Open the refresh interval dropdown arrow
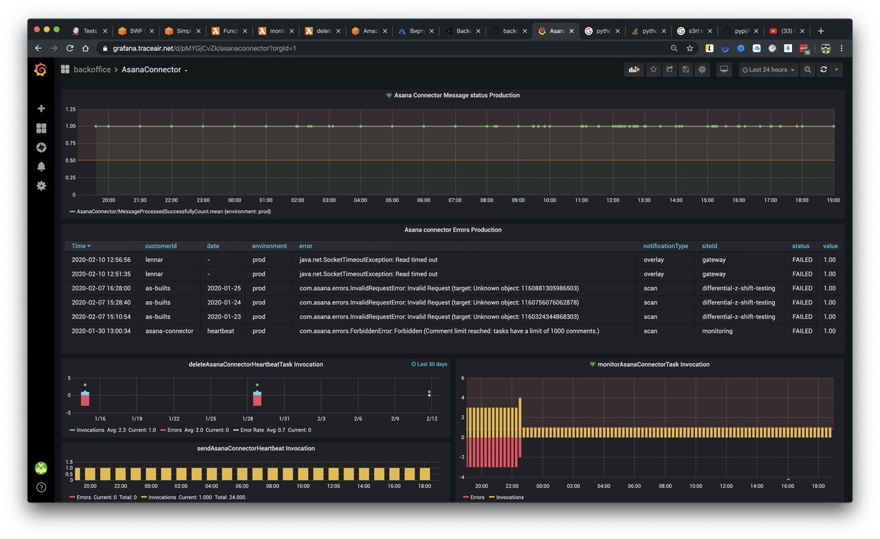Image resolution: width=880 pixels, height=539 pixels. click(837, 69)
